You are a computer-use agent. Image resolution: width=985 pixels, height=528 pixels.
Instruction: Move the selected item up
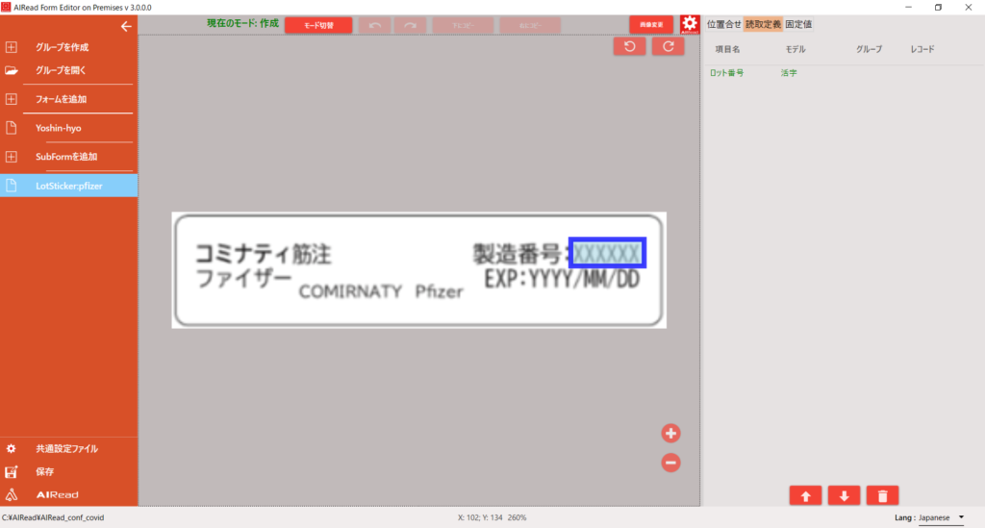(805, 496)
